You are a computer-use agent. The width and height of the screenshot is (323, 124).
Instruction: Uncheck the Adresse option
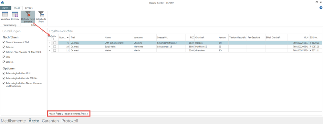coord(4,47)
